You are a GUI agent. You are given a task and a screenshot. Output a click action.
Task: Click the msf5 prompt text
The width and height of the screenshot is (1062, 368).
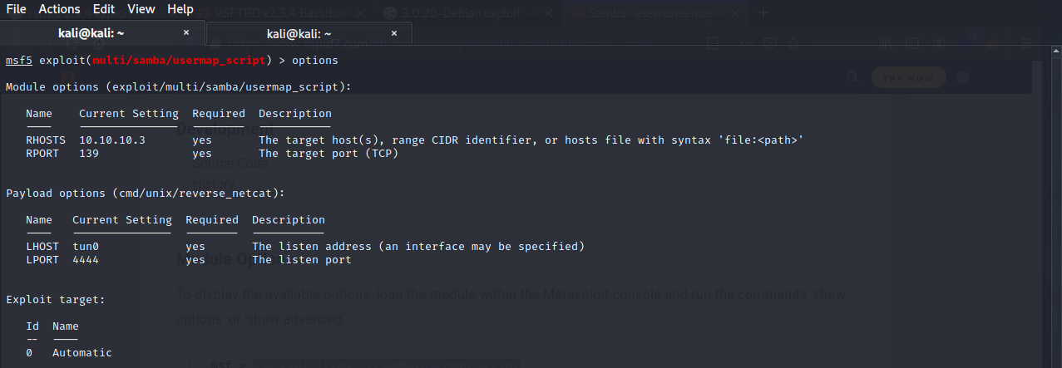coord(19,61)
